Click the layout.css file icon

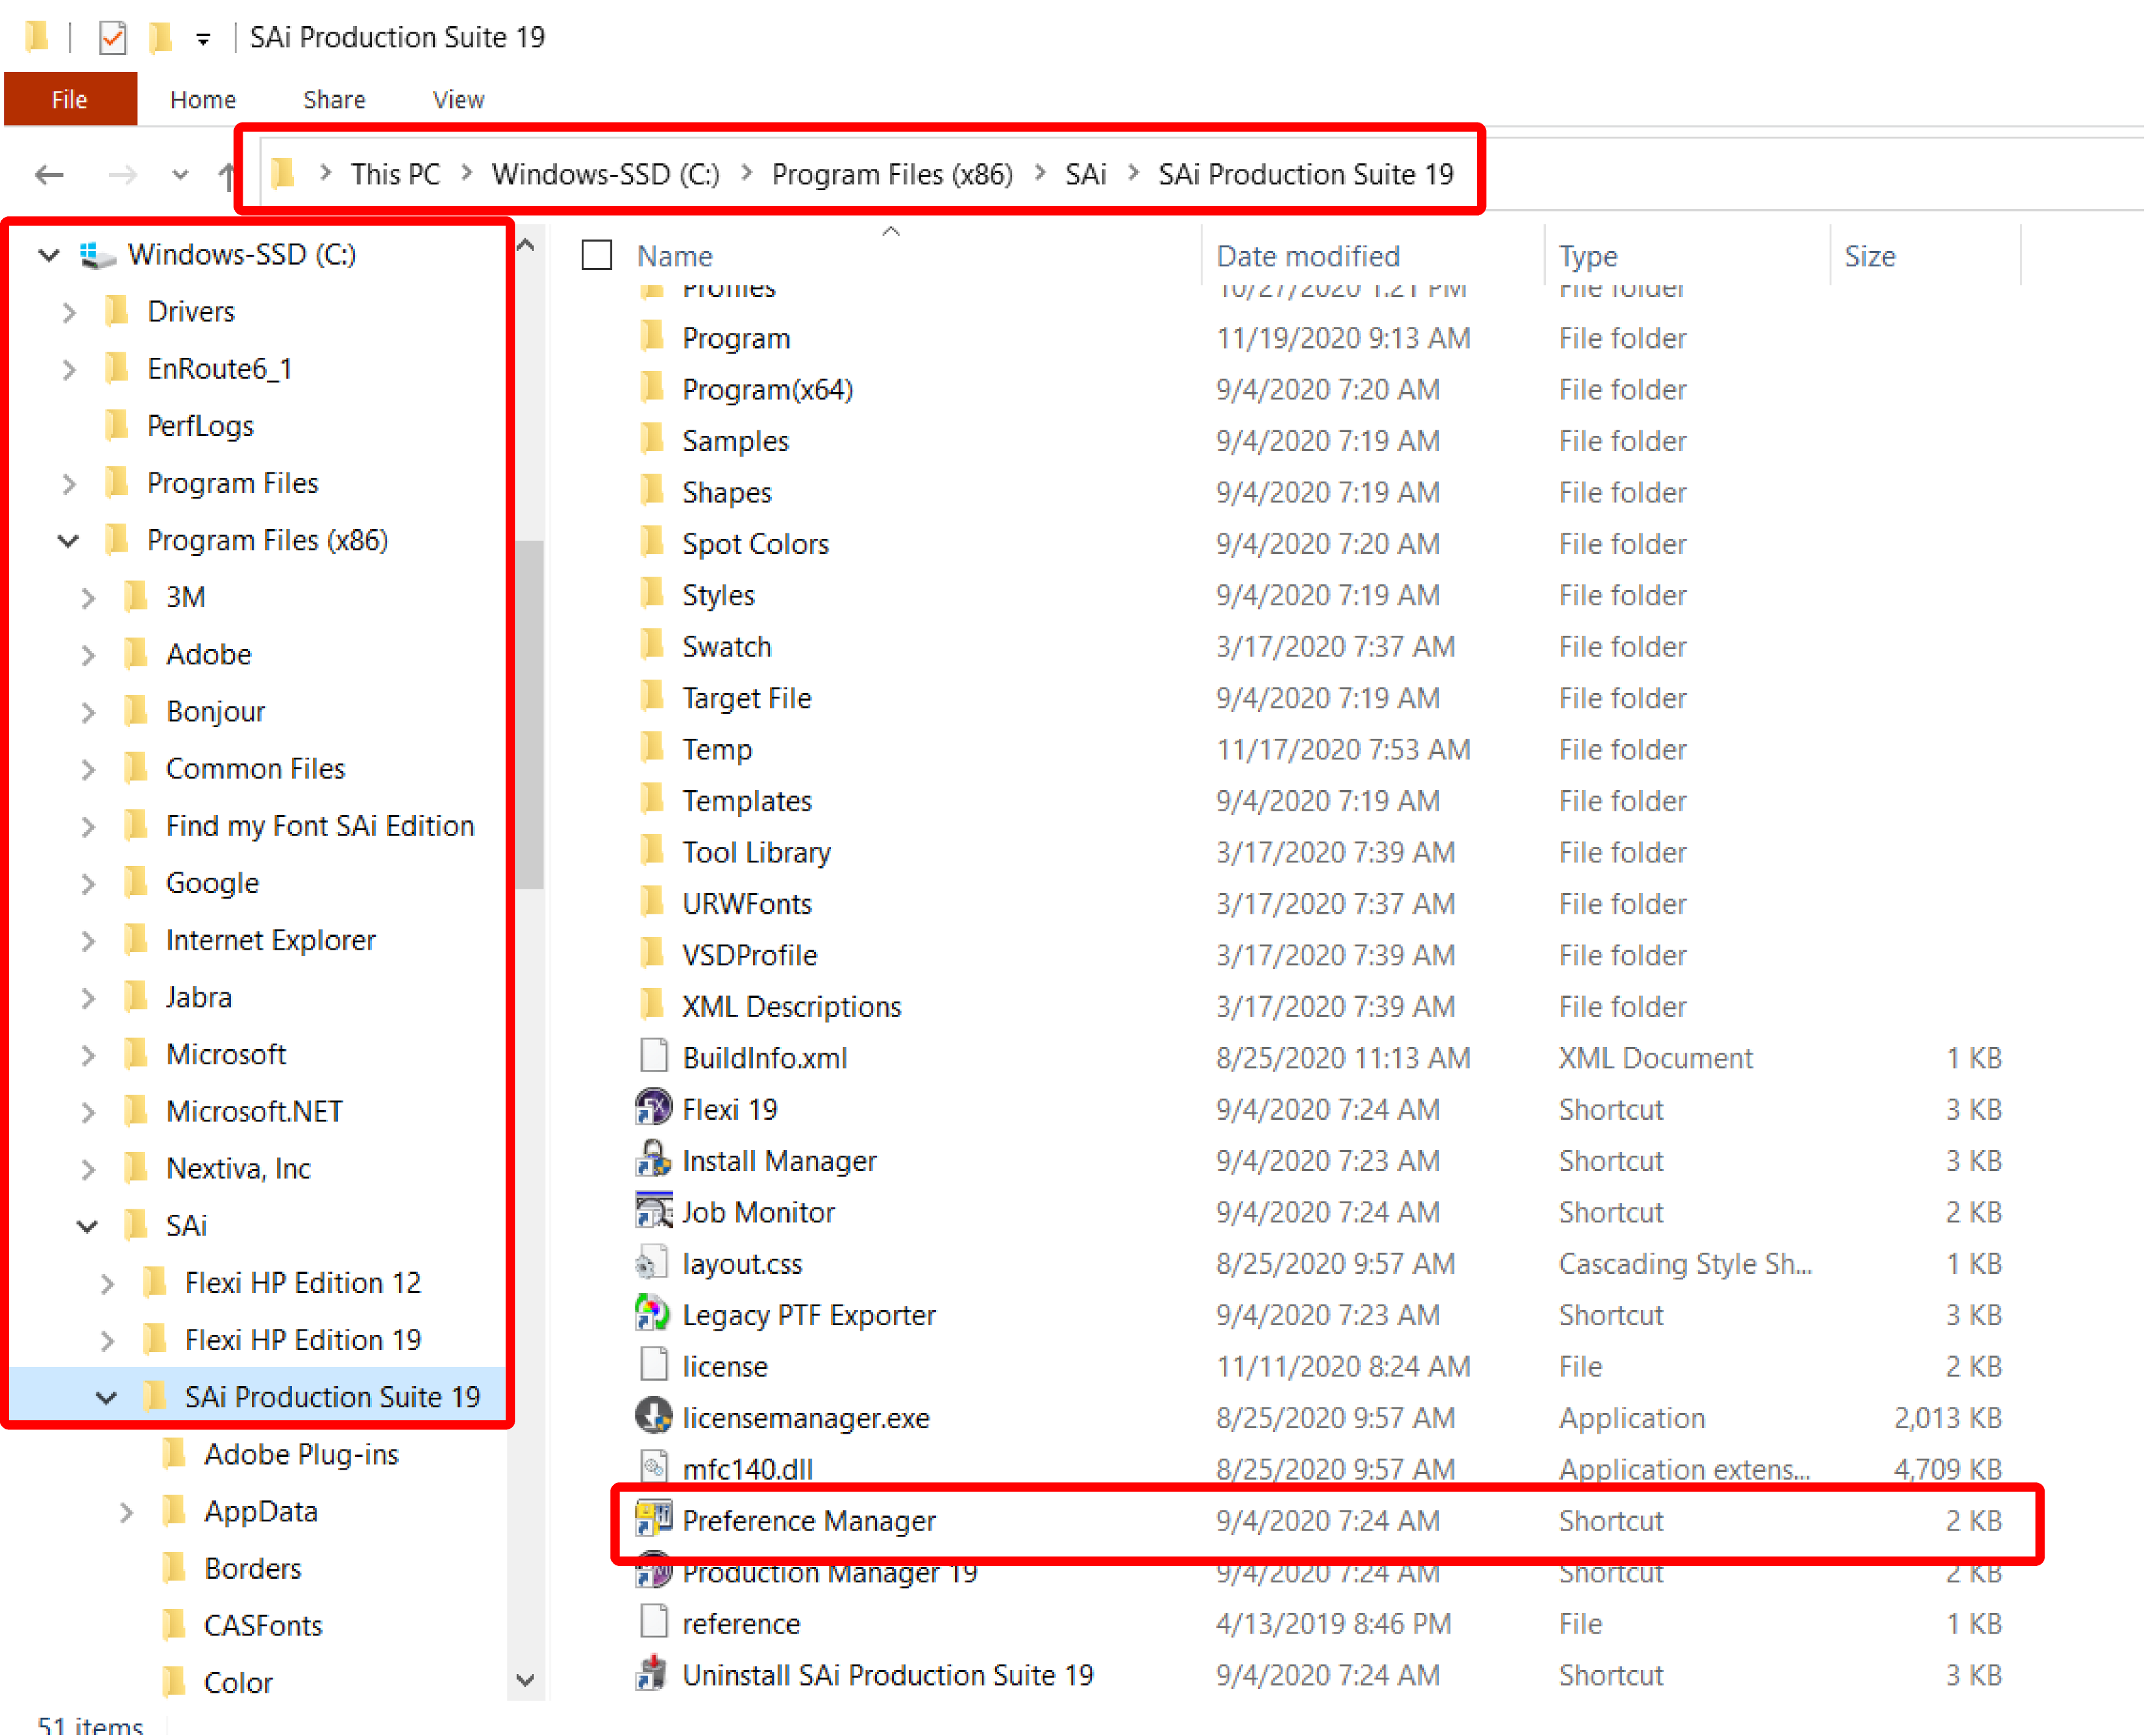point(653,1263)
